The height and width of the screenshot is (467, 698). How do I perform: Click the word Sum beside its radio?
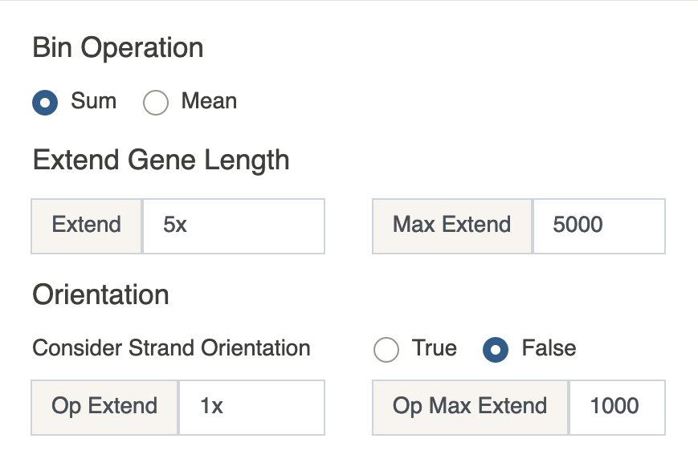[x=94, y=101]
